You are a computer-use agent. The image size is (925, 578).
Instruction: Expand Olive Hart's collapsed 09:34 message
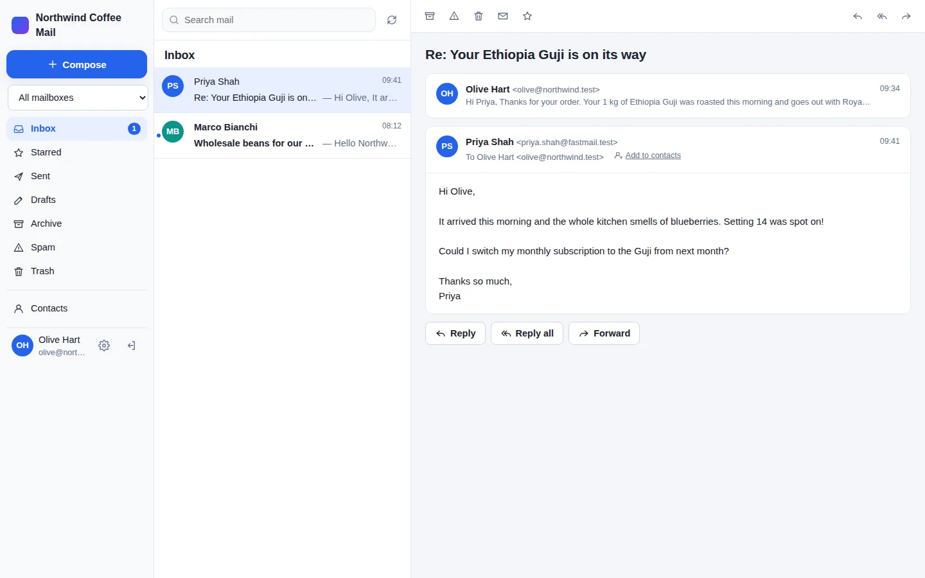coord(668,96)
